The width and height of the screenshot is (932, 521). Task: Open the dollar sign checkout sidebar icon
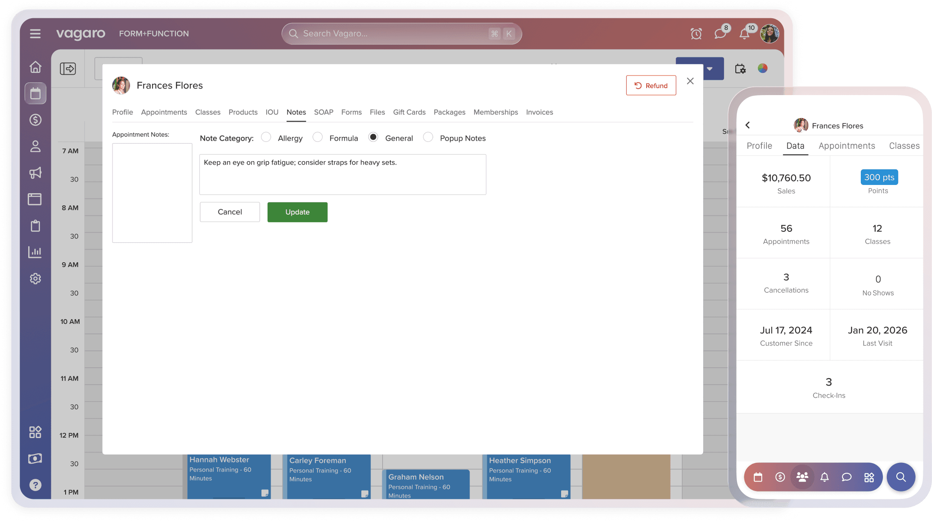[35, 120]
